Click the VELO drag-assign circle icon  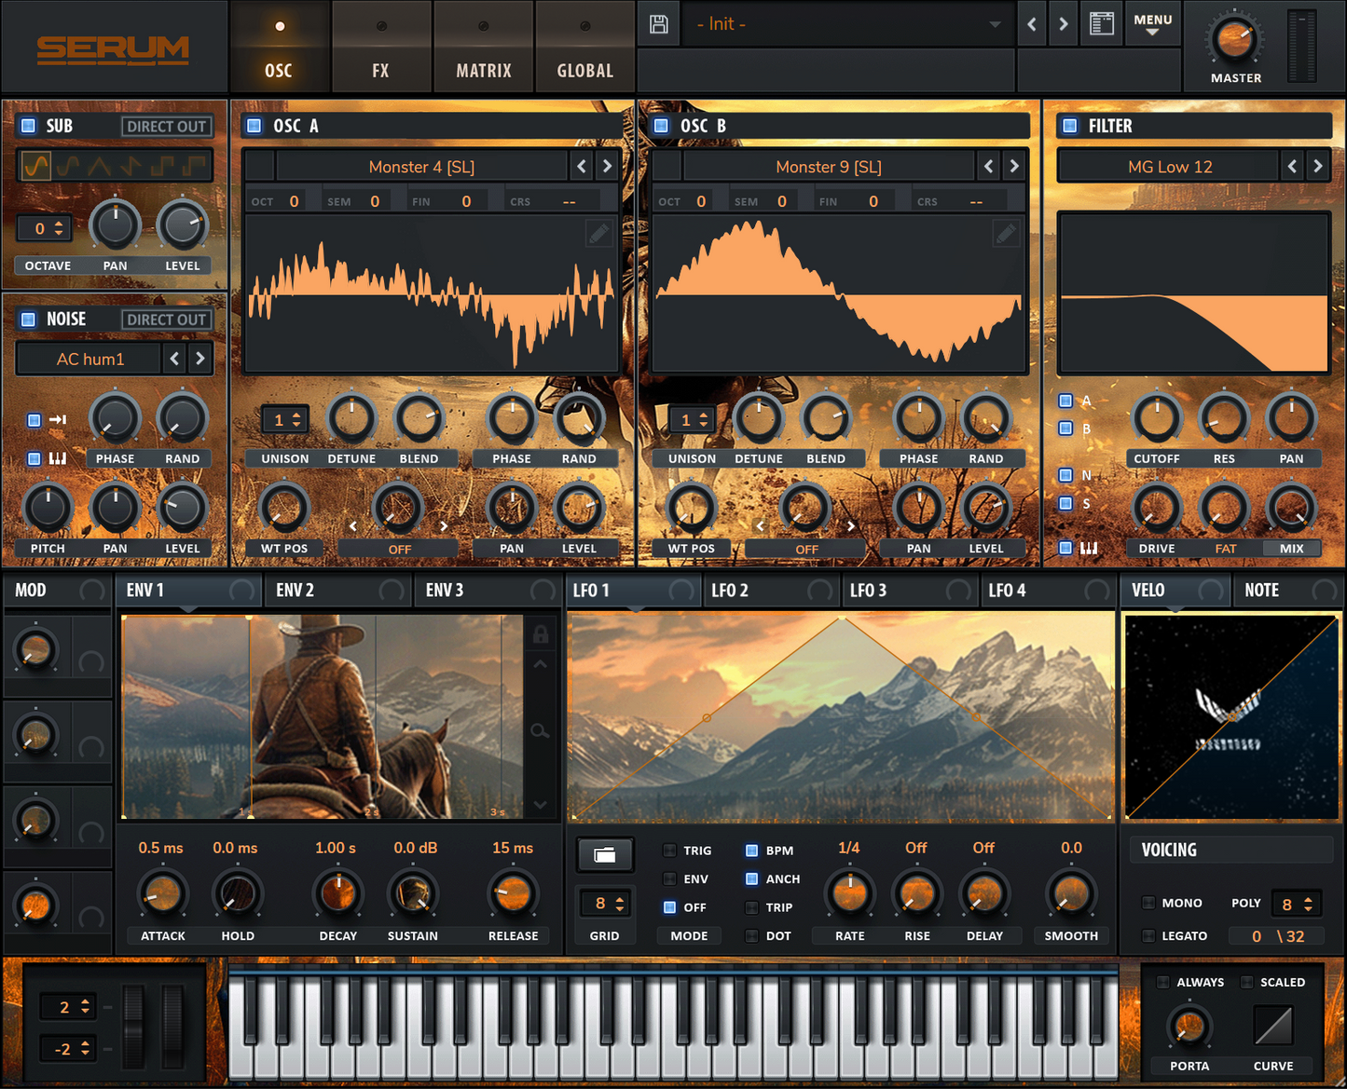[x=1211, y=591]
